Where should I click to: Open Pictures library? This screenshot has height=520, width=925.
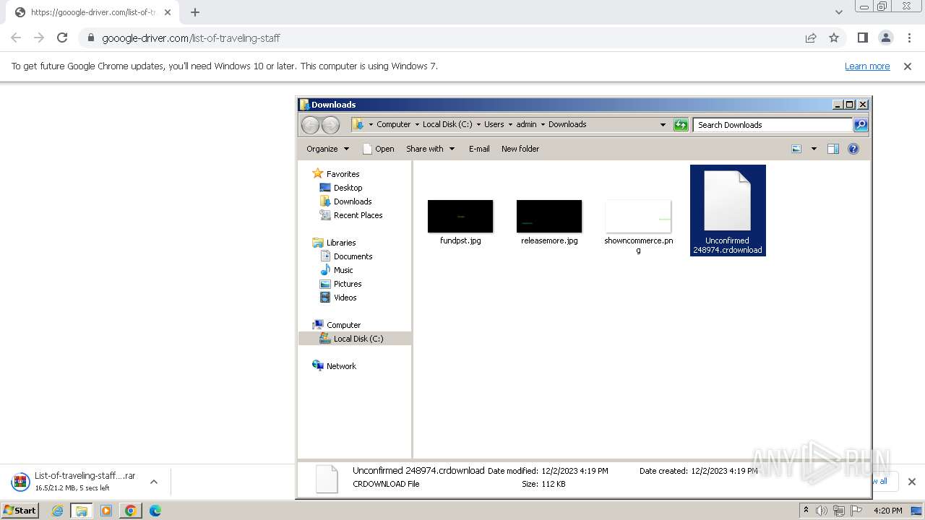click(348, 284)
